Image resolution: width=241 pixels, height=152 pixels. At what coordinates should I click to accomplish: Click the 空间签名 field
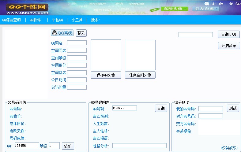click(x=77, y=72)
